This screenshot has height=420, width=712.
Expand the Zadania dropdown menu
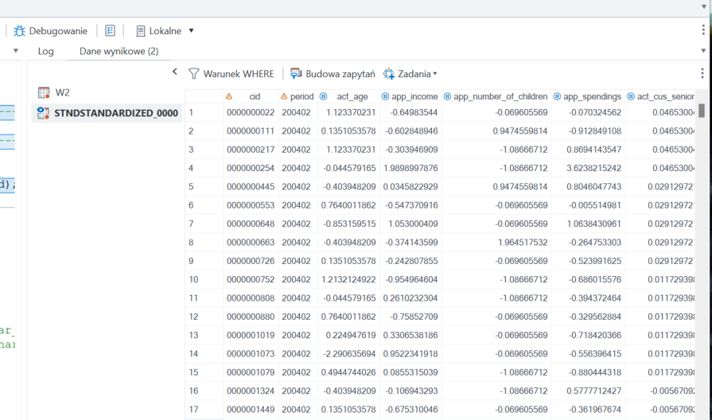point(410,74)
